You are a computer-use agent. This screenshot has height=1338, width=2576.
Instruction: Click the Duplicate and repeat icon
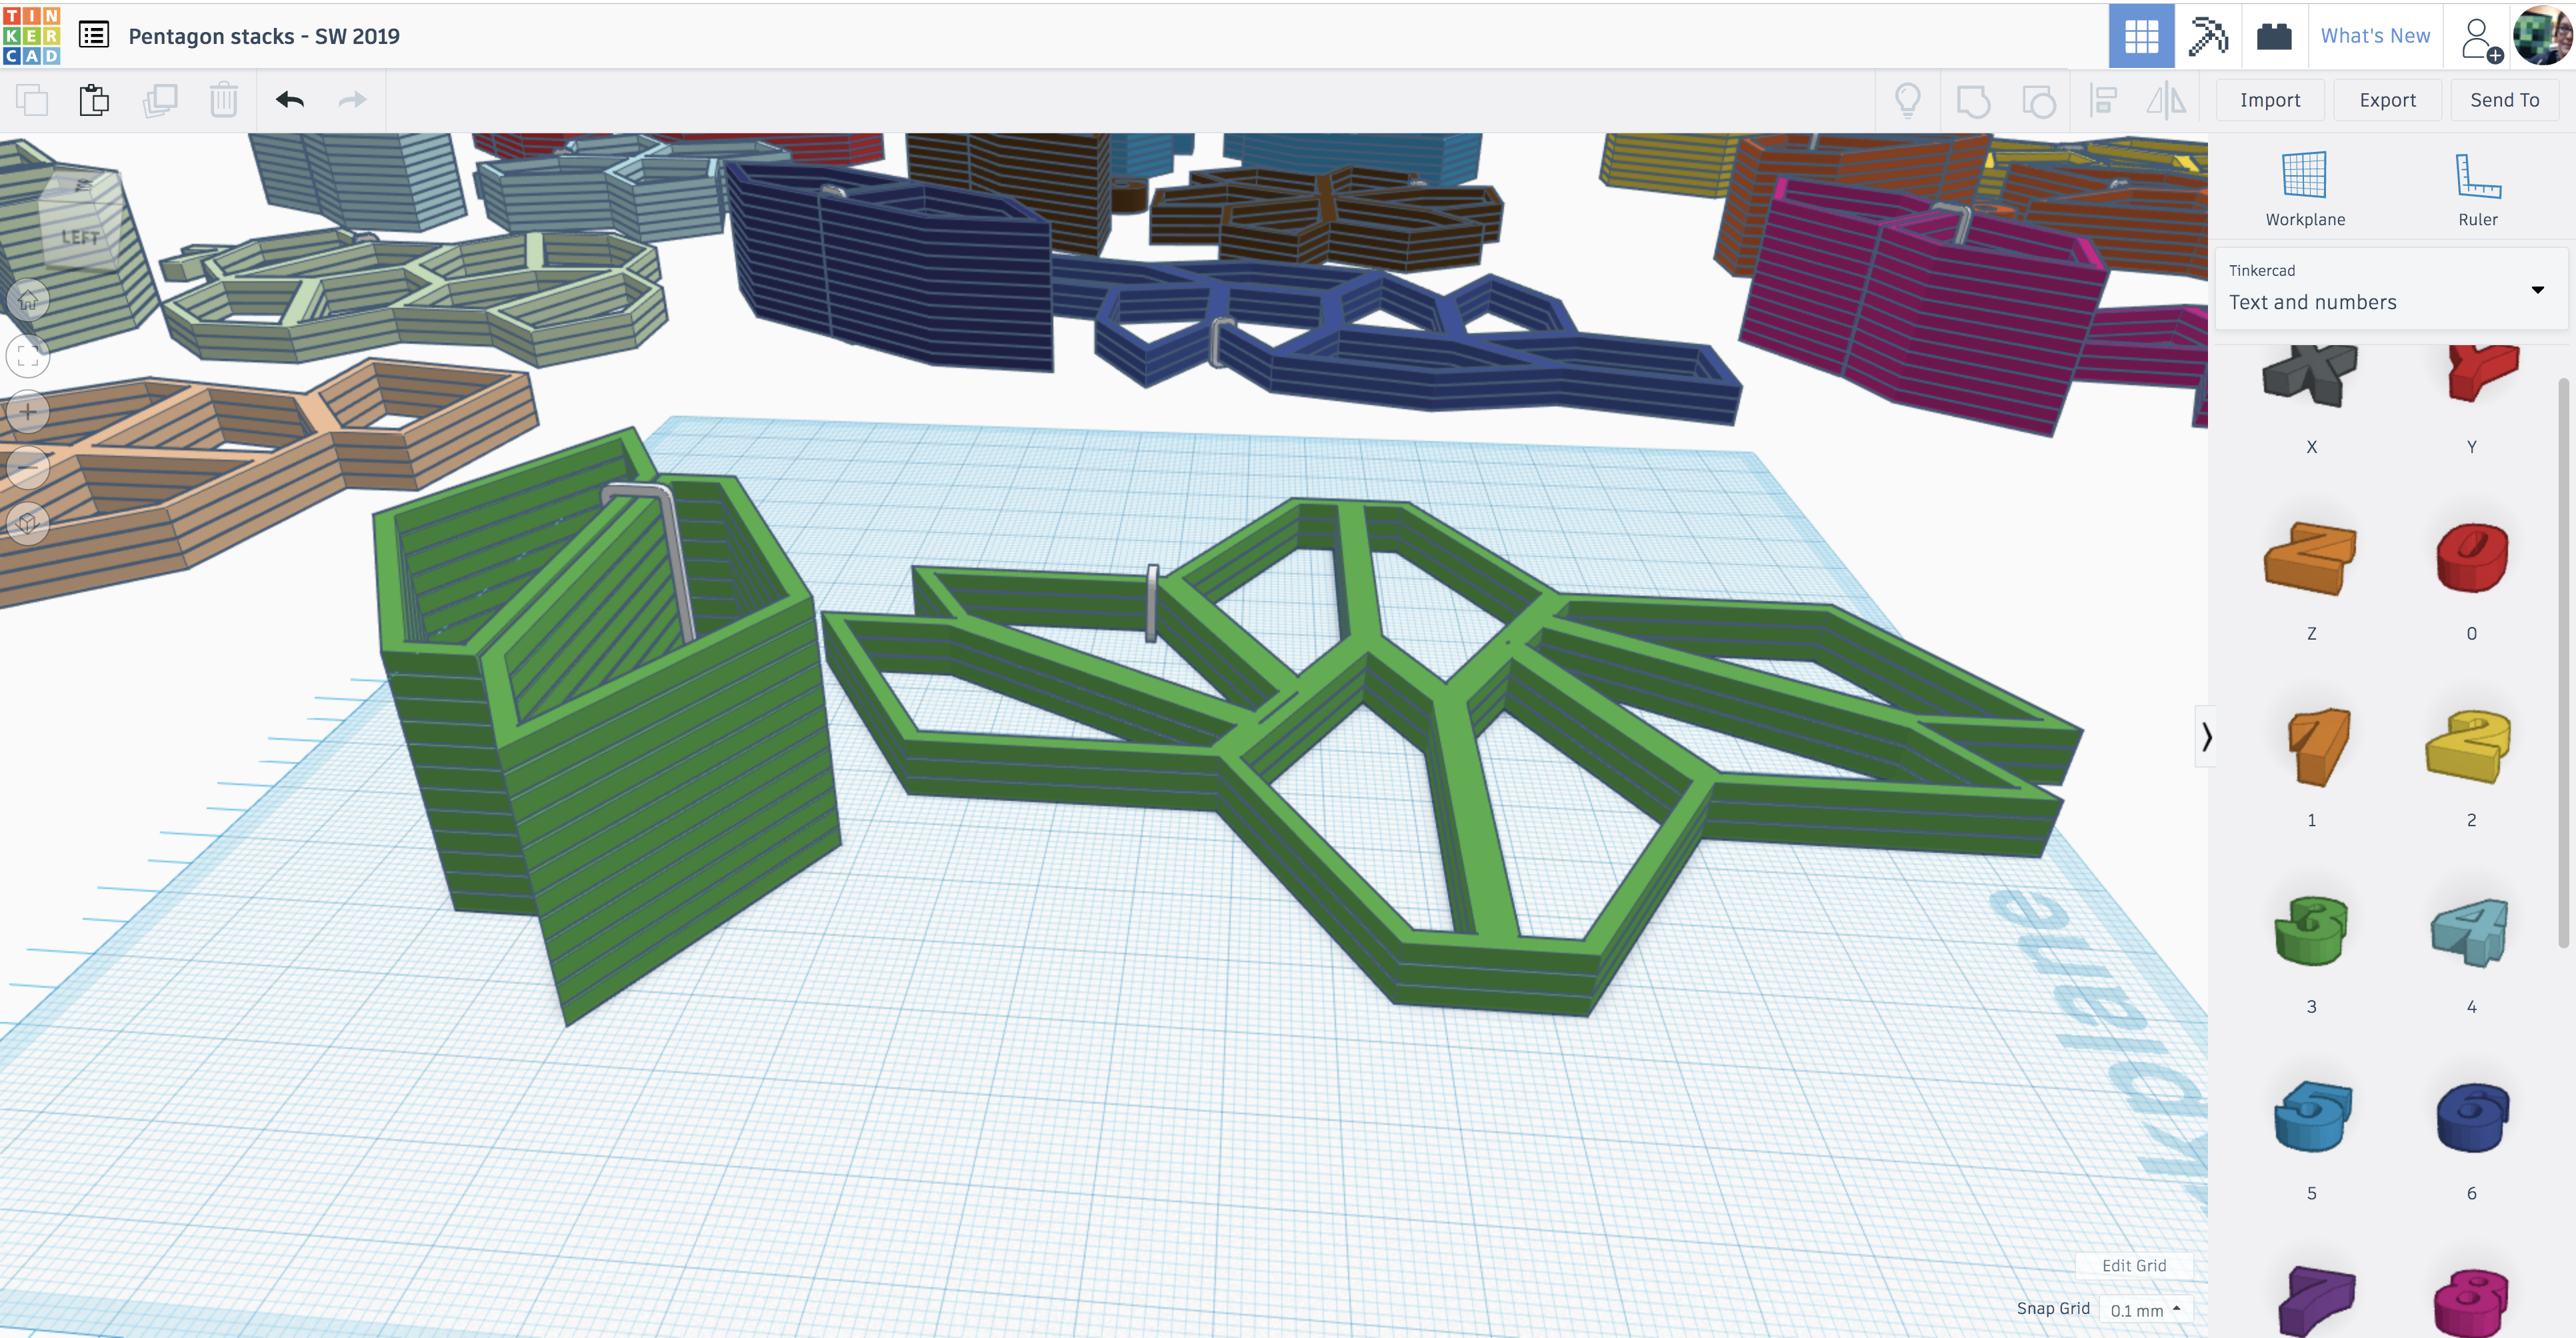point(160,100)
